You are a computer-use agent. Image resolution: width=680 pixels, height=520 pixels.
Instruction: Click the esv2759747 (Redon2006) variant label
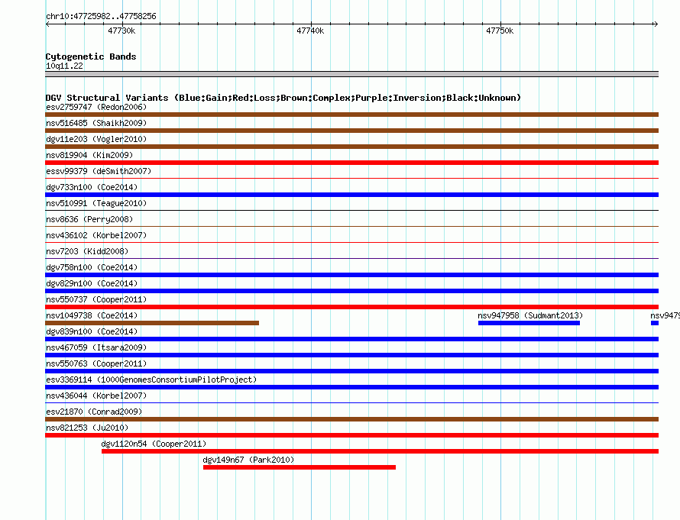[x=96, y=107]
